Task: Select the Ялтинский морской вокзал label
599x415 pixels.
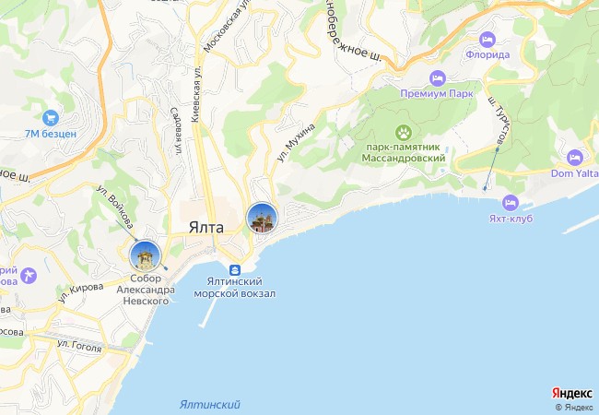Action: 235,288
